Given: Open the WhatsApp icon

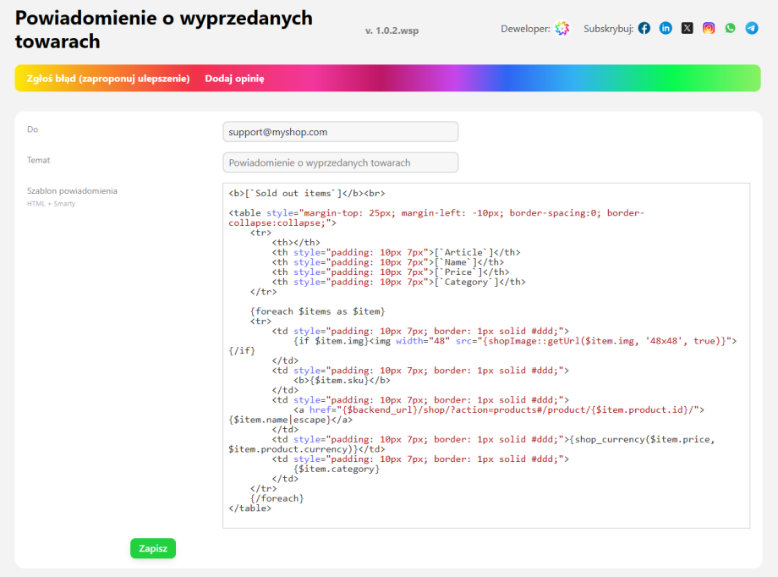Looking at the screenshot, I should 731,28.
